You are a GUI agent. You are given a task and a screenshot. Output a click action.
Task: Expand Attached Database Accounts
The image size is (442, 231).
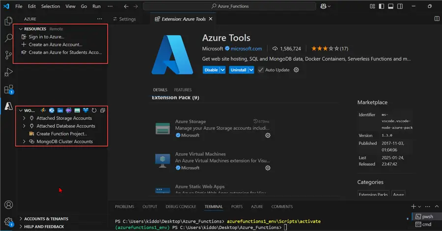coord(24,126)
